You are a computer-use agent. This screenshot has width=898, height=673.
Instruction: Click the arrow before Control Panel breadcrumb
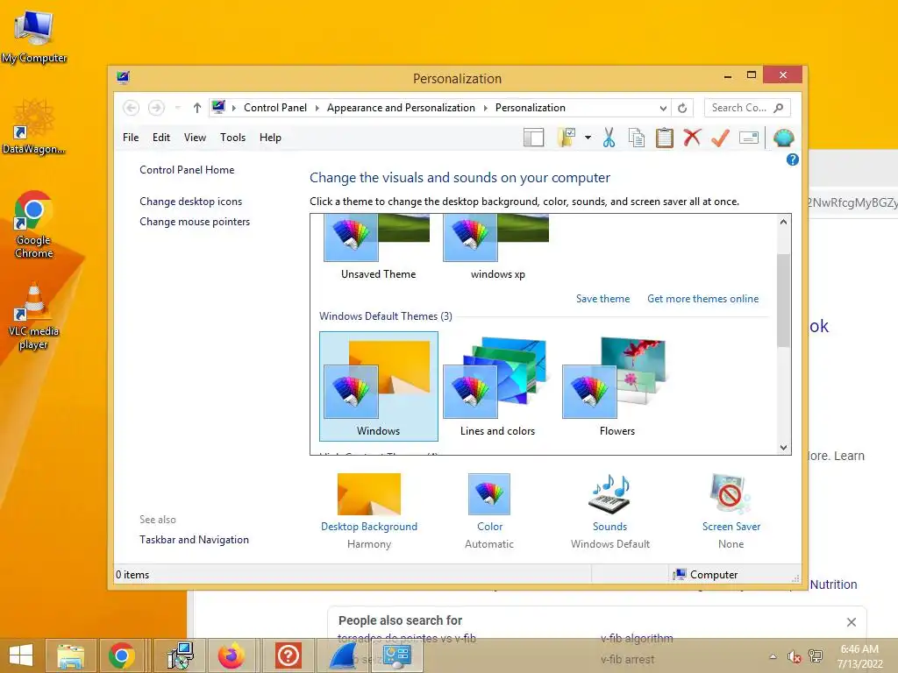click(233, 108)
